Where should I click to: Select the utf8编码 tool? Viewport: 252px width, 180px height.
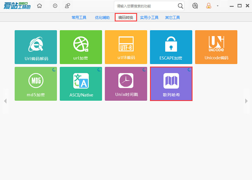(126, 47)
